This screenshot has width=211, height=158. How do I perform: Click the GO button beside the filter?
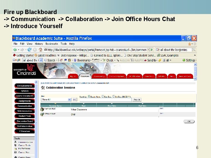click(x=74, y=99)
